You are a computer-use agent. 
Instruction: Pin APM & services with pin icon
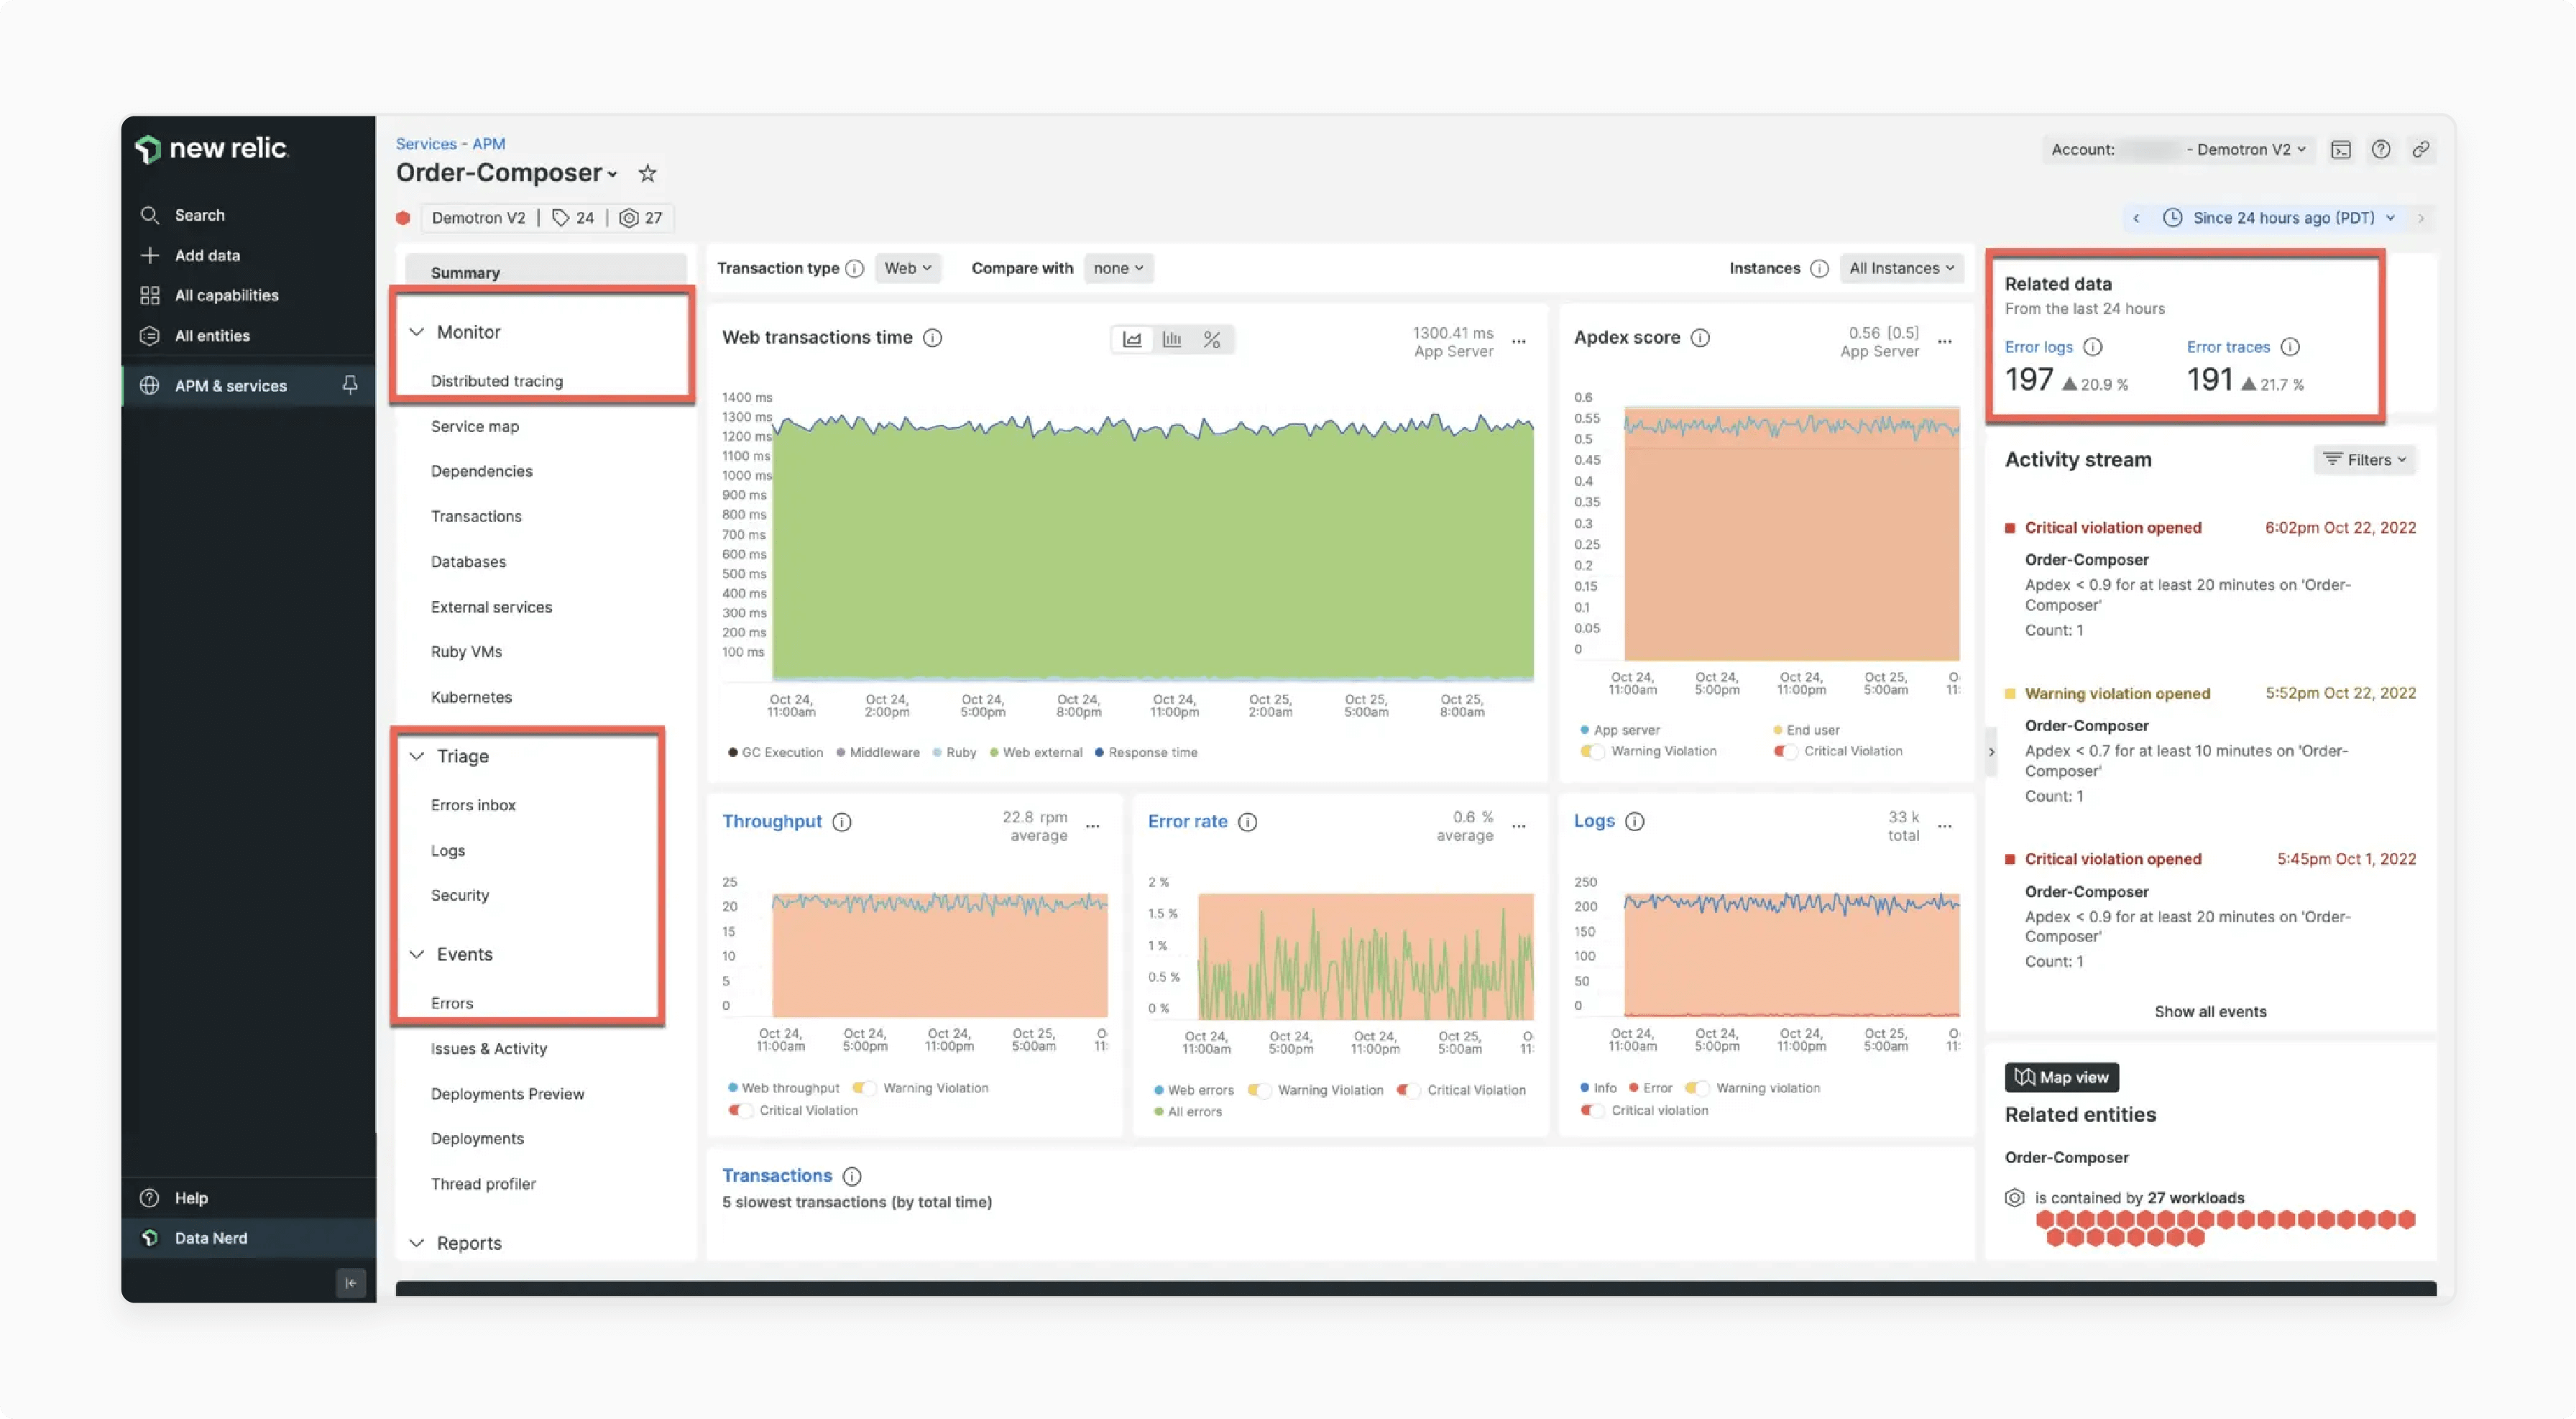pos(350,385)
